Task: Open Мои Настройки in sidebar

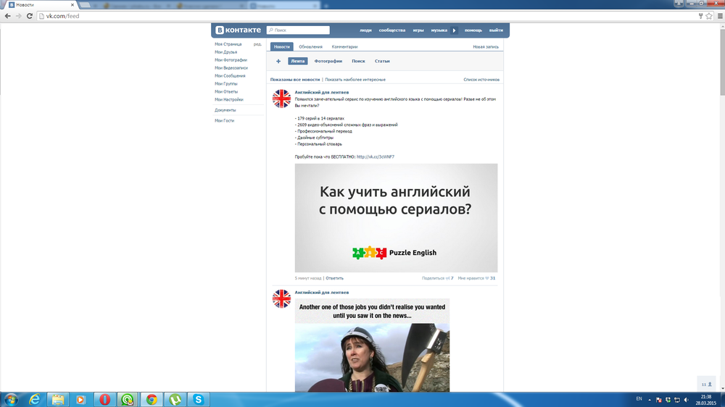Action: coord(228,99)
